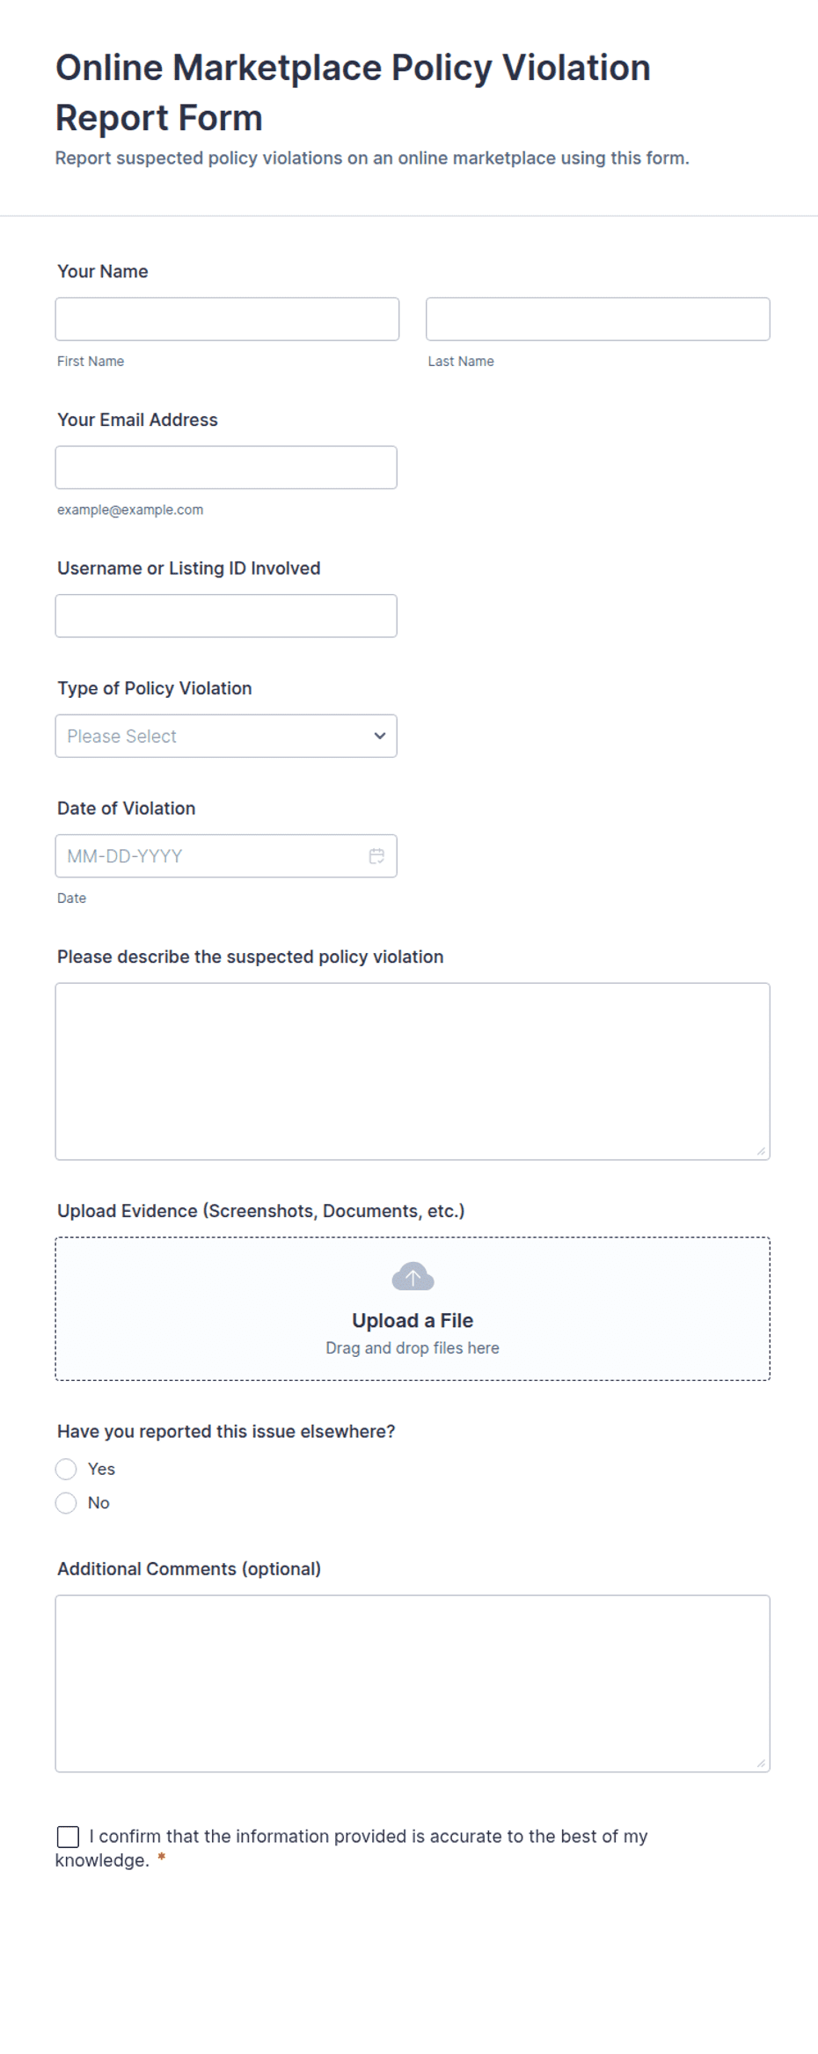Screen dimensions: 818x2054
Task: Select the No radio button
Action: point(66,1503)
